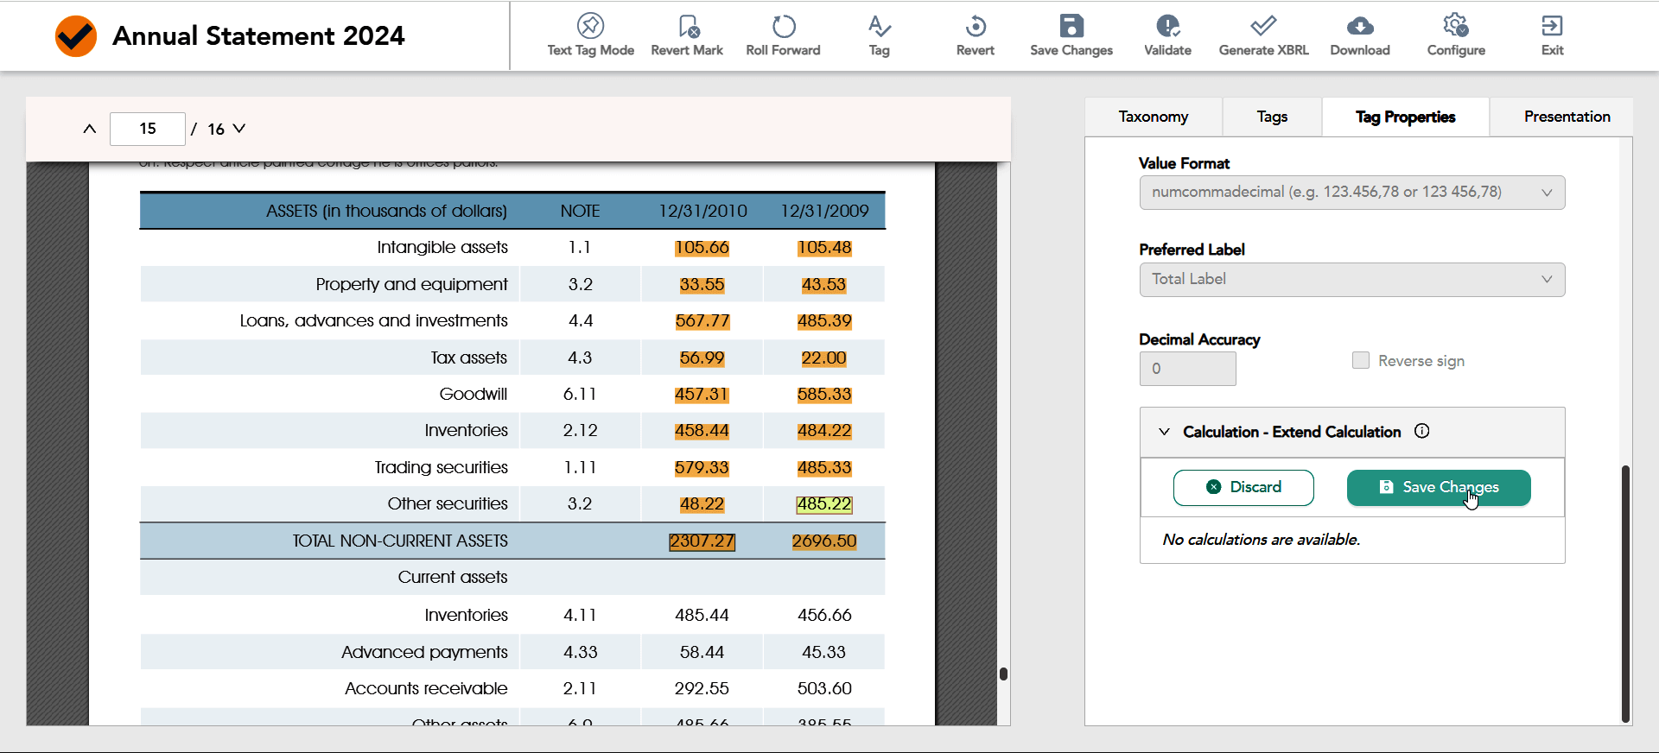Click the Exit icon in toolbar
The image size is (1659, 753).
1552,26
